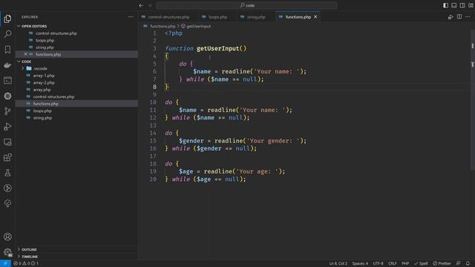Viewport: 475px width, 267px height.
Task: Go forward with the right arrow navigation
Action: tap(150, 5)
